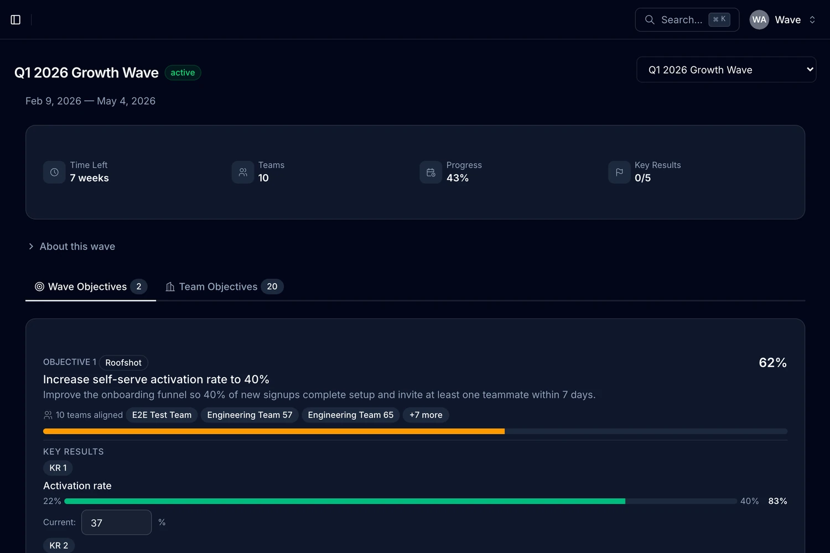Viewport: 830px width, 553px height.
Task: Click the Wave Objectives count badge 2
Action: [139, 286]
